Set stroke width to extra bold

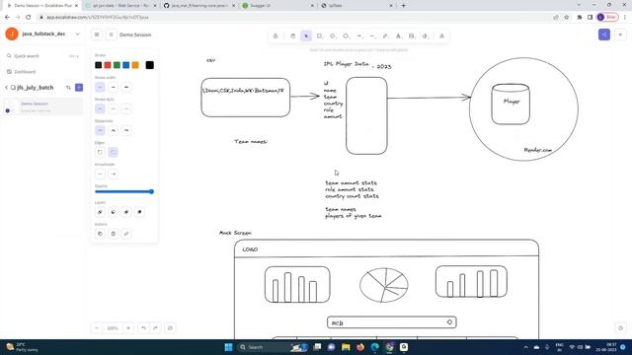126,87
